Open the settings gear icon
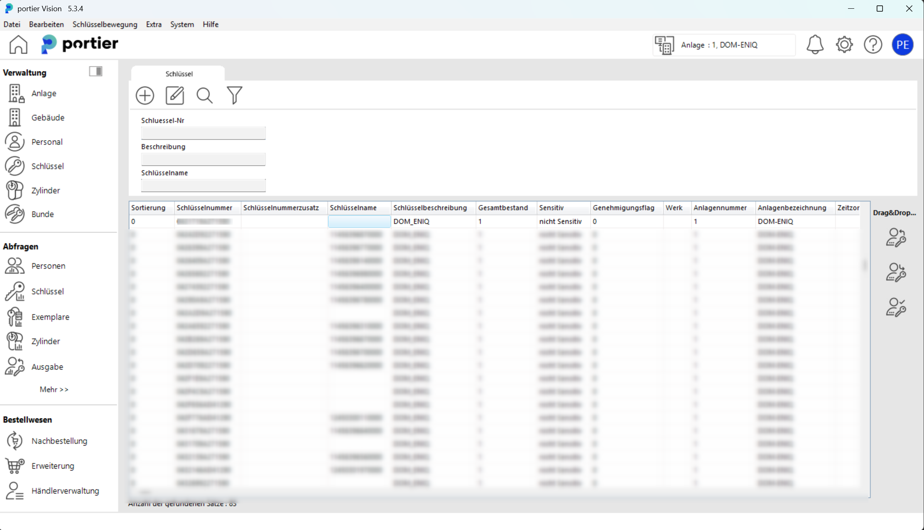 coord(844,44)
